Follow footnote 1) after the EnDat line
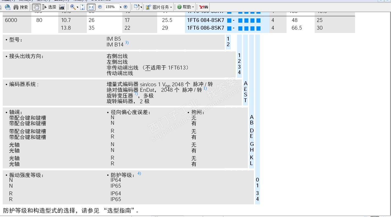 point(205,88)
